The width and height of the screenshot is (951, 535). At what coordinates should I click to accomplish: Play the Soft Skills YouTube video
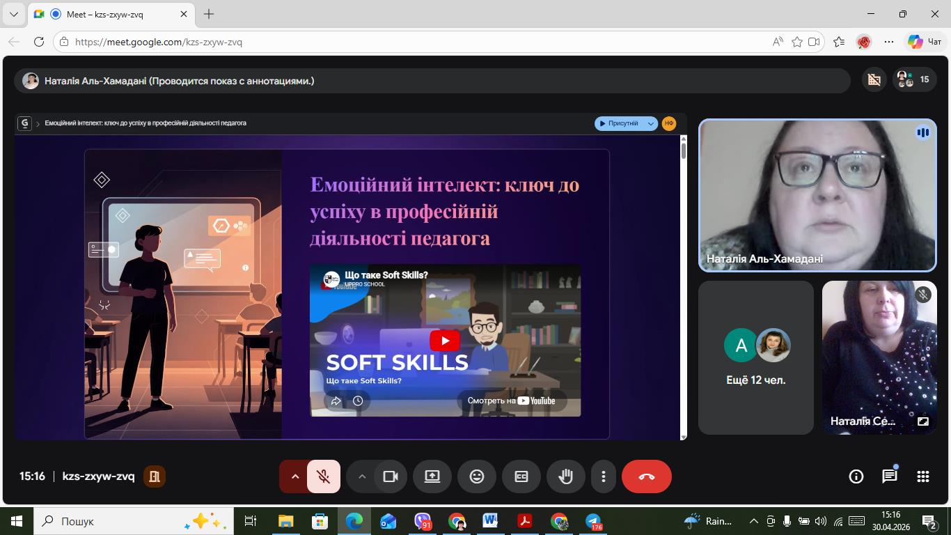coord(445,341)
